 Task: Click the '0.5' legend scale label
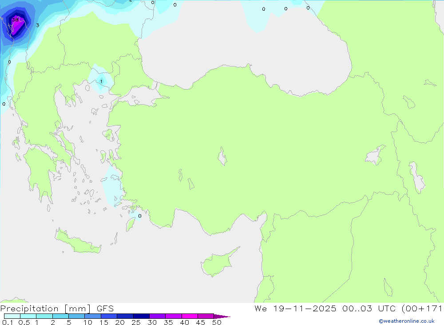24,322
